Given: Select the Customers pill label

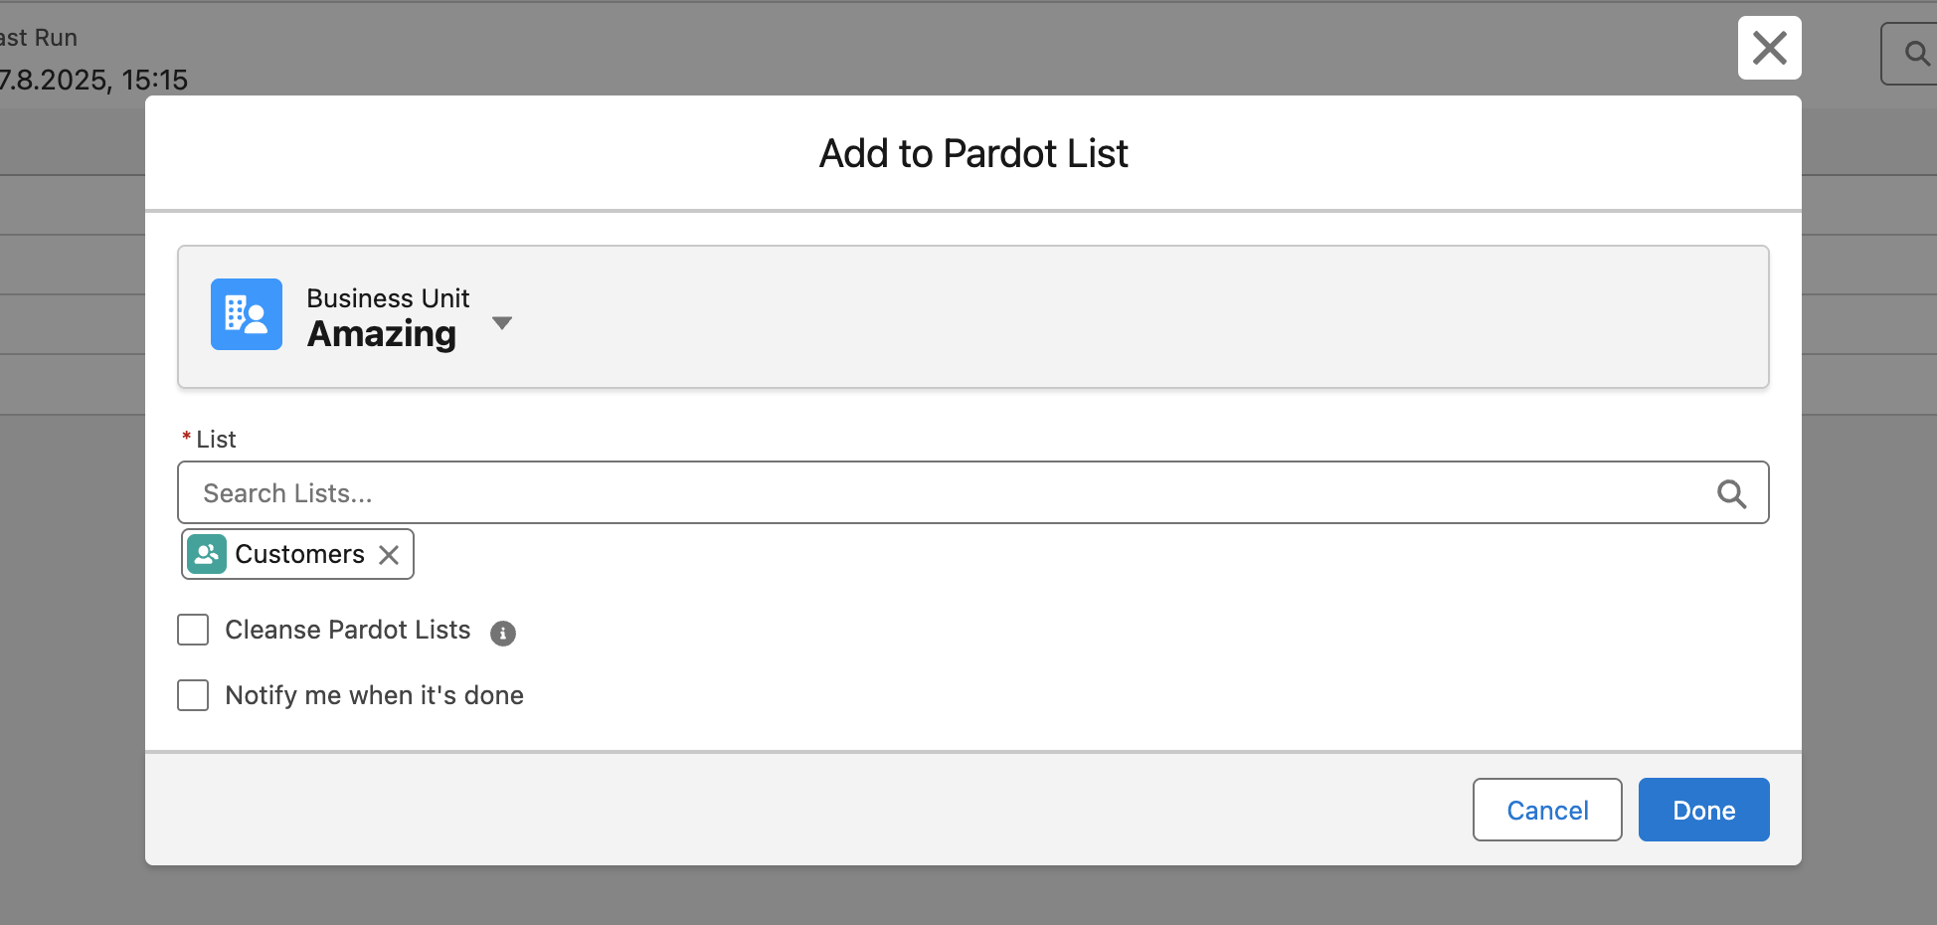Looking at the screenshot, I should (x=299, y=554).
